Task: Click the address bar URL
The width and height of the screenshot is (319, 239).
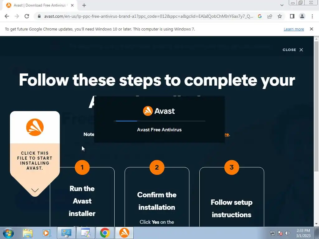Action: [x=149, y=16]
